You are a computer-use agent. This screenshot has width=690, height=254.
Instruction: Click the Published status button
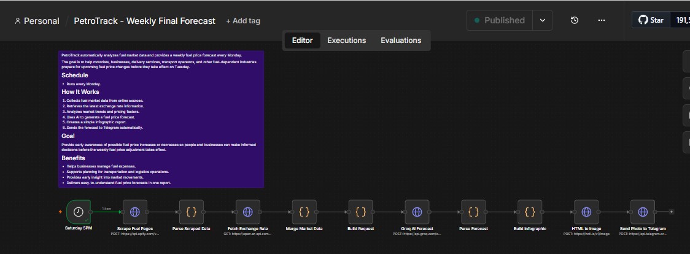click(500, 20)
